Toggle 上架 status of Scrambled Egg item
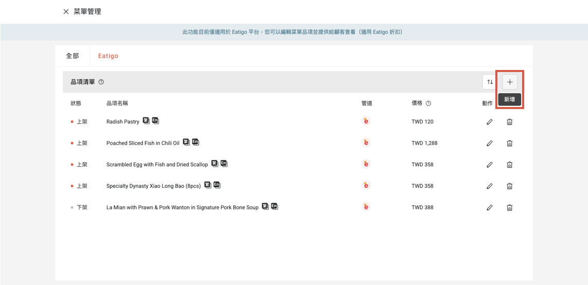The width and height of the screenshot is (588, 285). [79, 165]
